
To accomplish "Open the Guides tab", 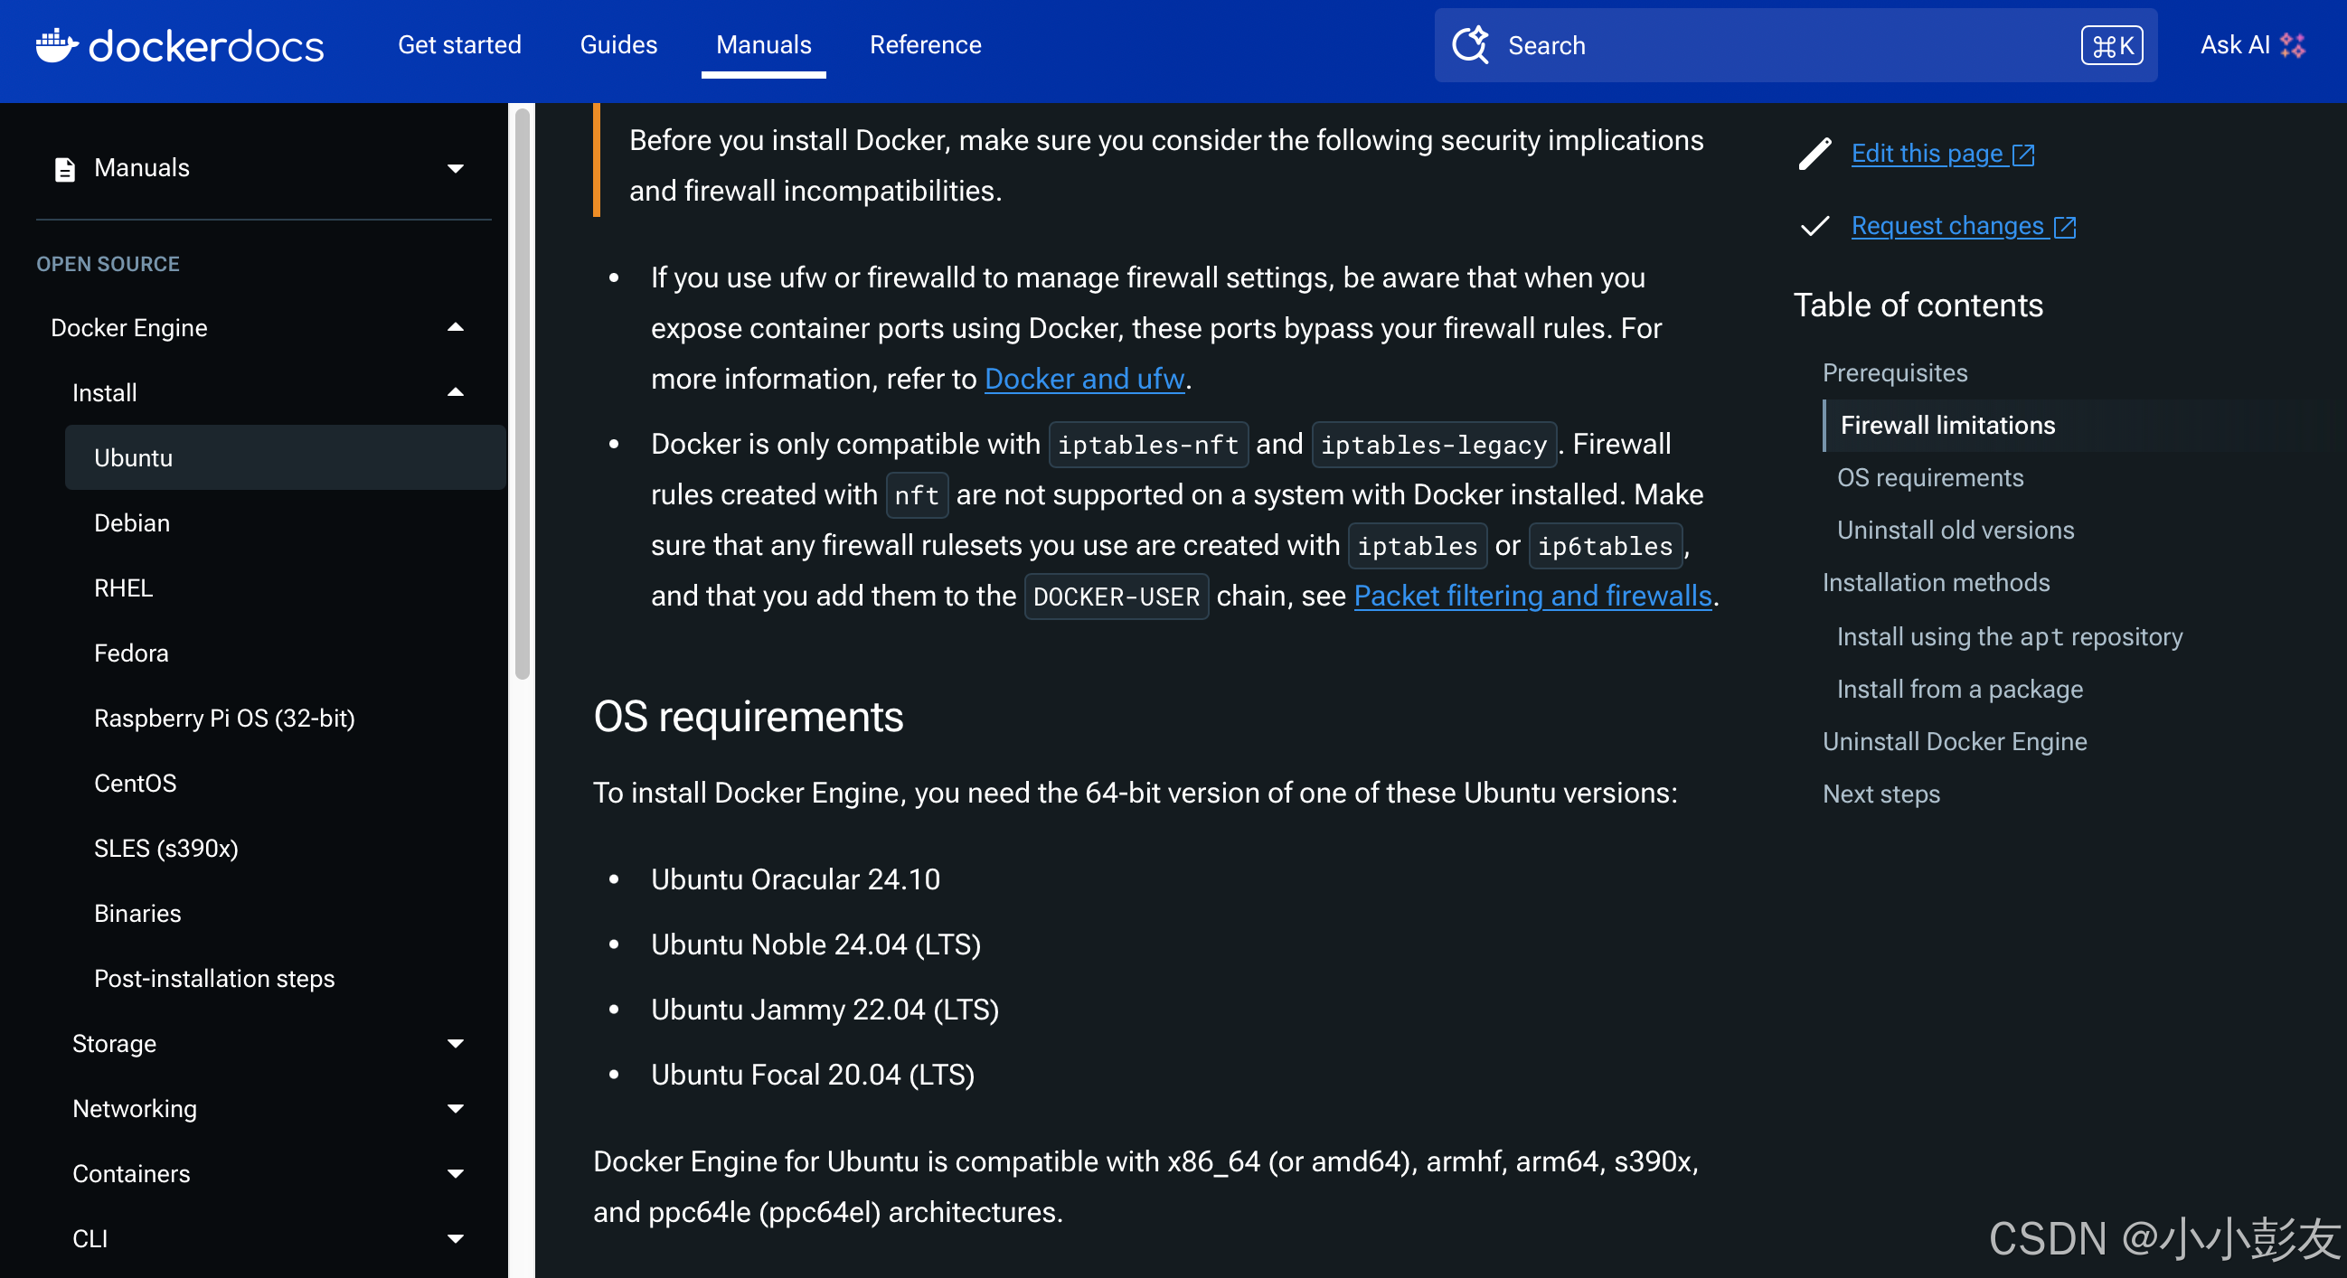I will pos(617,44).
